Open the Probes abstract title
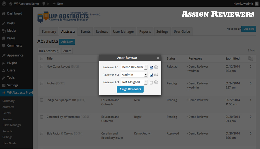Image resolution: width=260 pixels, height=149 pixels. 51,83
